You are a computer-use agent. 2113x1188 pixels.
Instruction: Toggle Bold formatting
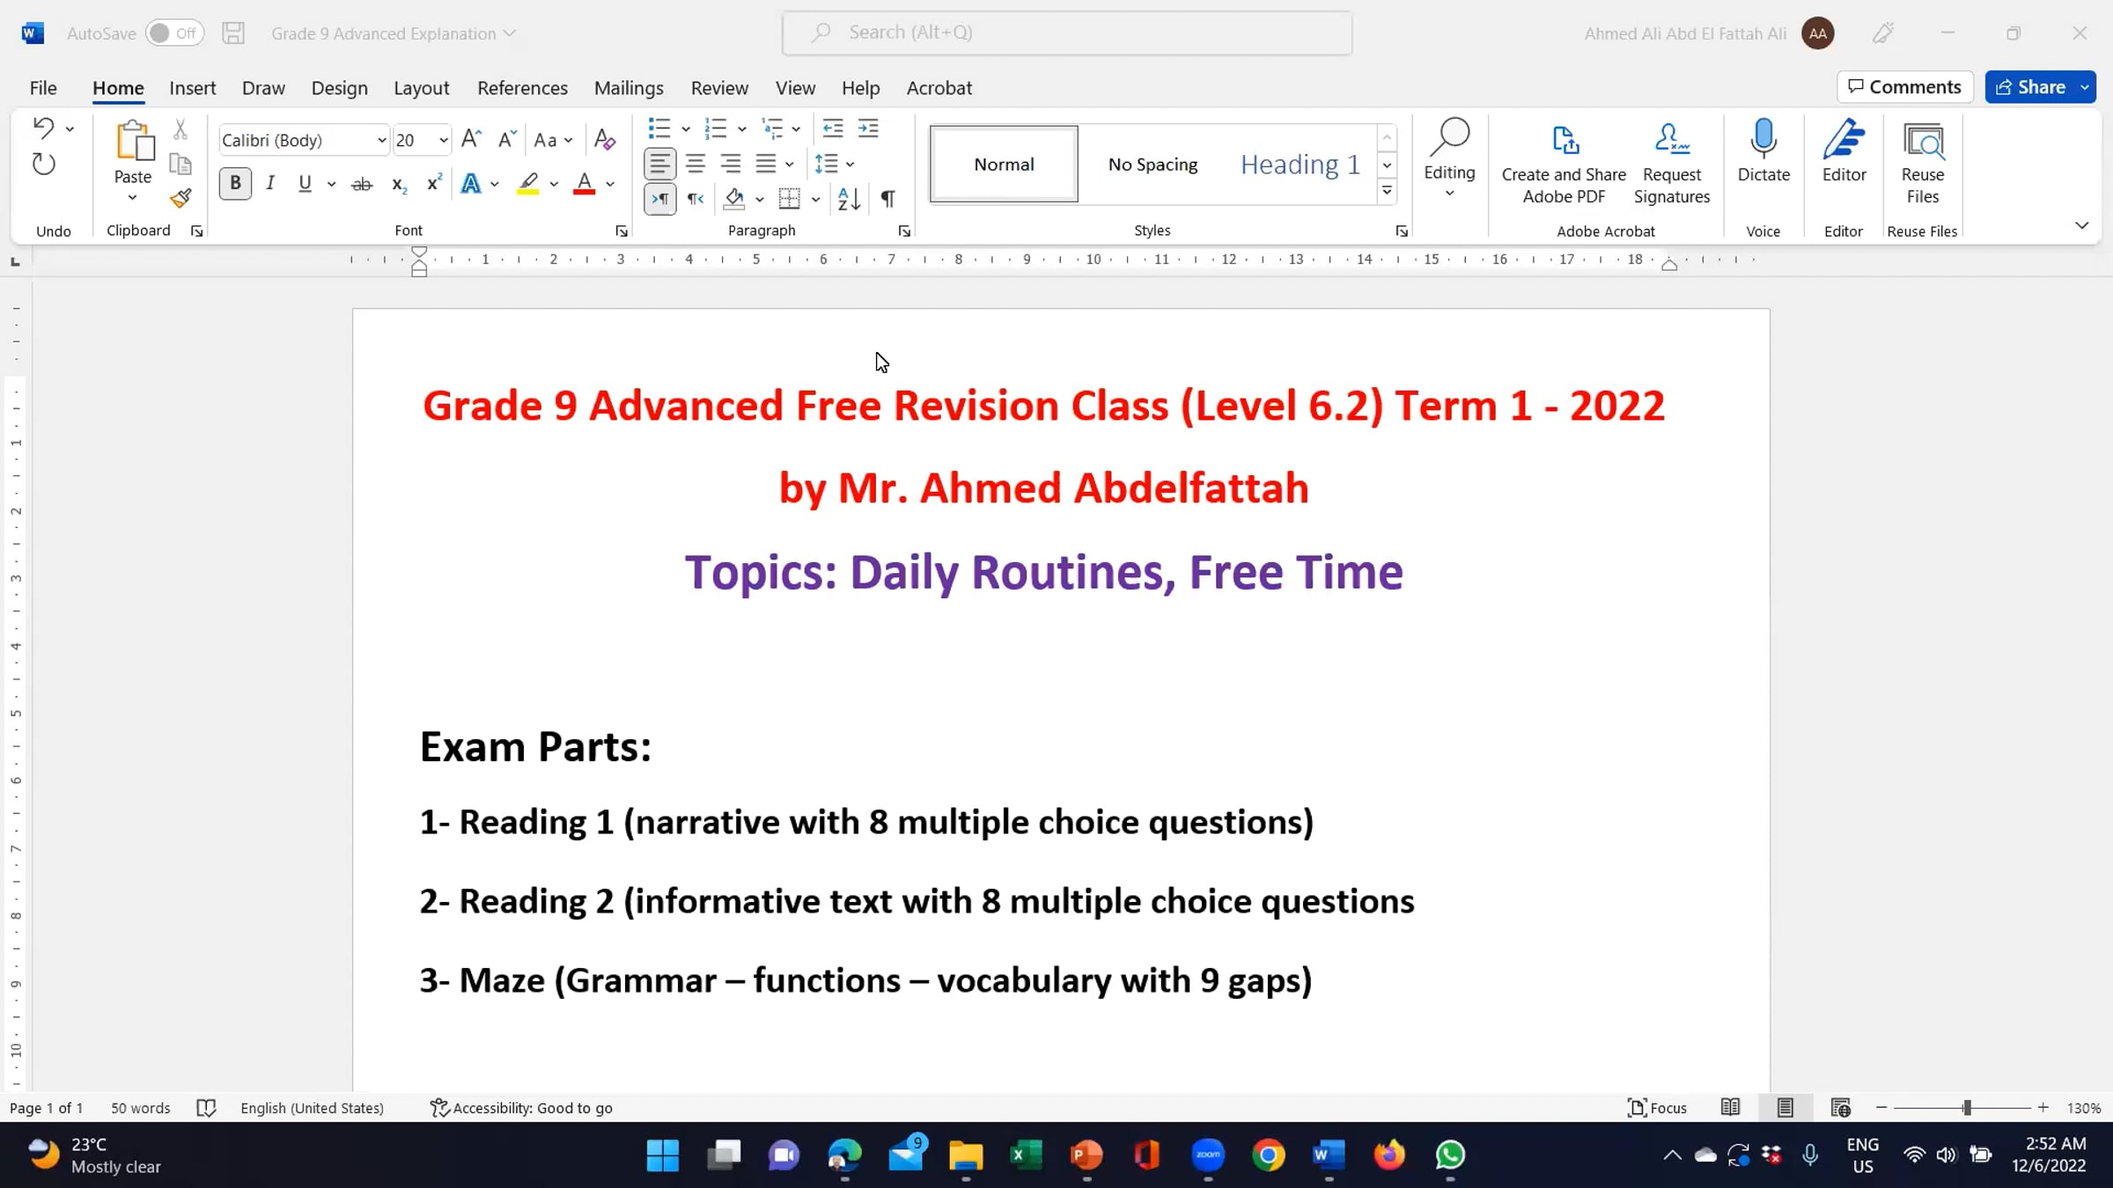point(235,183)
